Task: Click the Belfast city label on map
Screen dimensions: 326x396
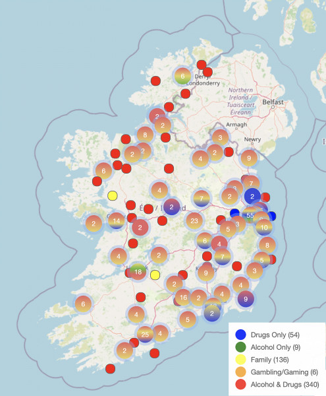Action: point(273,102)
